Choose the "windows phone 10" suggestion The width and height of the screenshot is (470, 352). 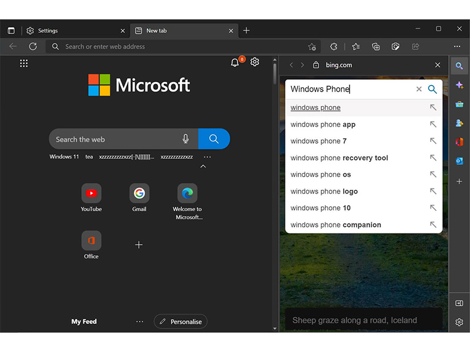364,208
